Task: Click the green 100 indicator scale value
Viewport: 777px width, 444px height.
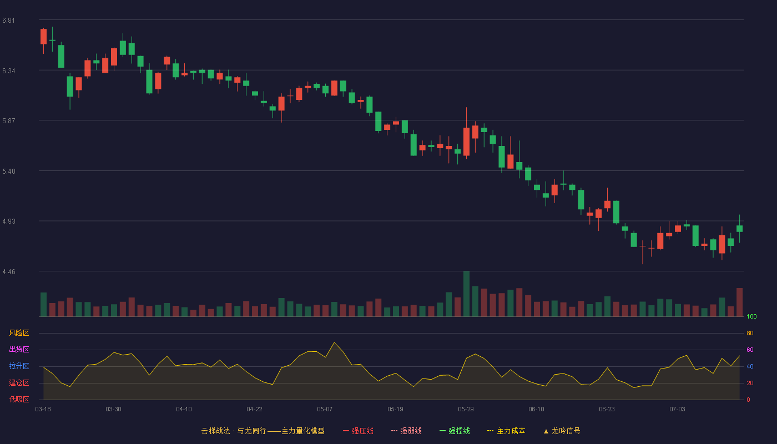Action: coord(751,317)
